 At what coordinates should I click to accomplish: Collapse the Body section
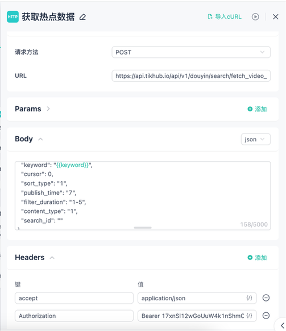pyautogui.click(x=40, y=139)
